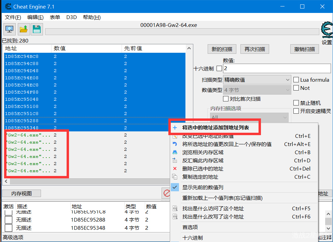Click the scan progress bar under the process name
This screenshot has height=242, width=333.
182,31
